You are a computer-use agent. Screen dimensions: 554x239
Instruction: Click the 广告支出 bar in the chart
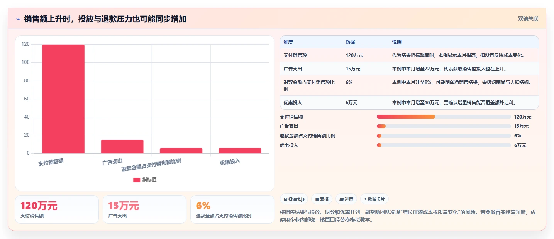(x=122, y=146)
